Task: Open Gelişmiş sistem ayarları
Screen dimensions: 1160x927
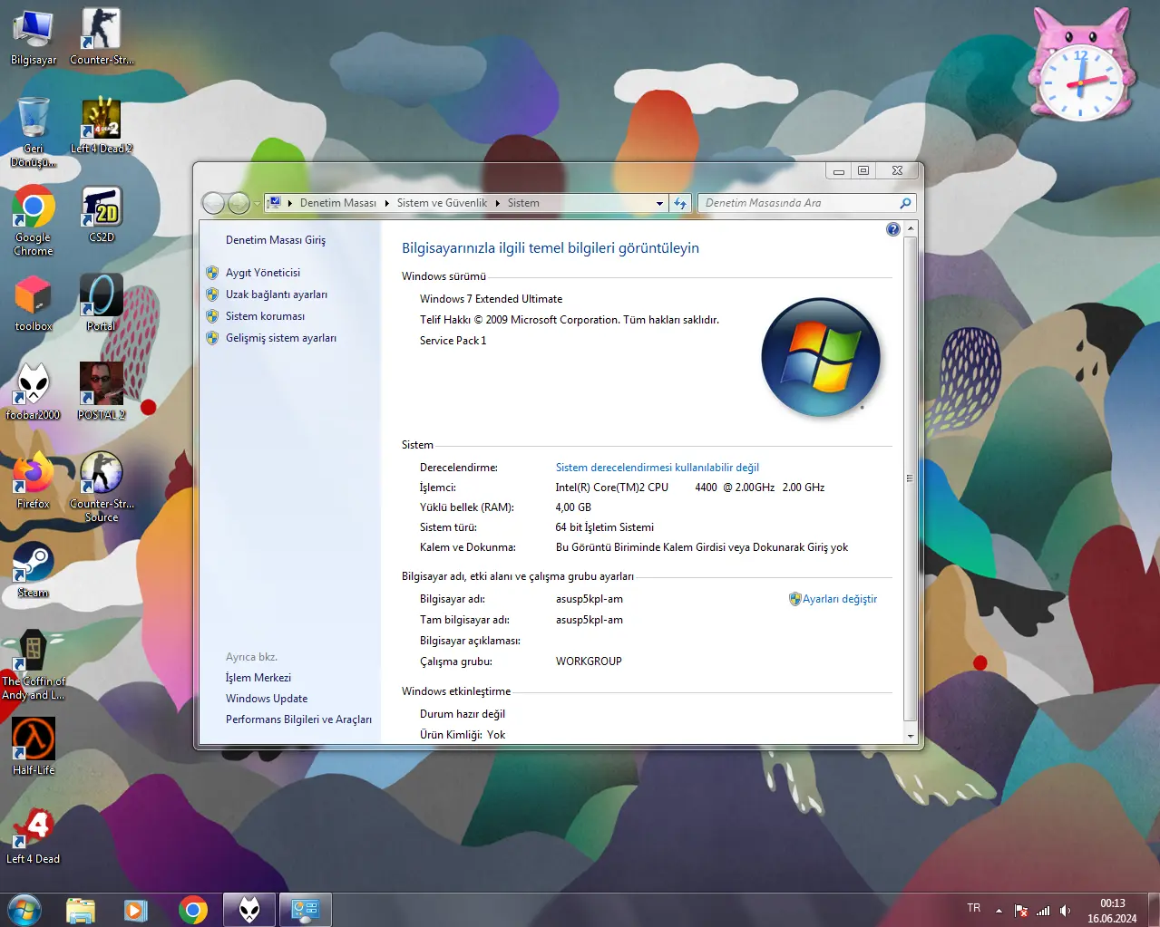Action: [x=281, y=338]
